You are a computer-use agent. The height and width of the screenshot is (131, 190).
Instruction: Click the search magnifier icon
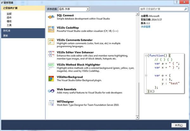click(x=186, y=9)
